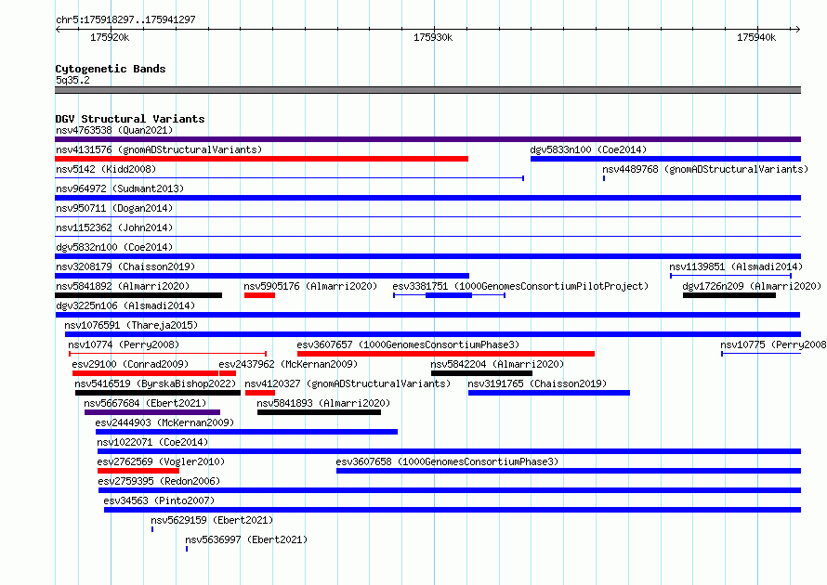Select the blue bar under dgv5833n100
Screen dimensions: 827x585
(x=665, y=159)
